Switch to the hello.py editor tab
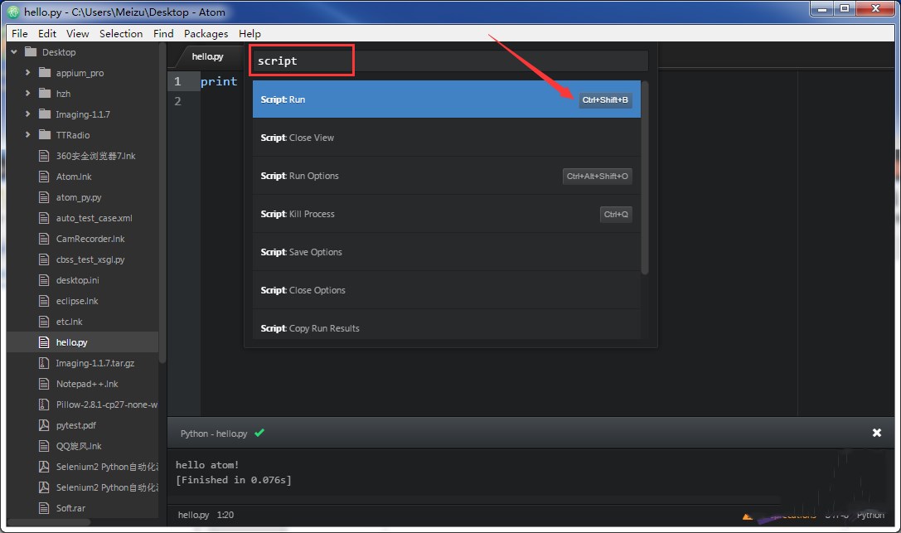 point(208,56)
